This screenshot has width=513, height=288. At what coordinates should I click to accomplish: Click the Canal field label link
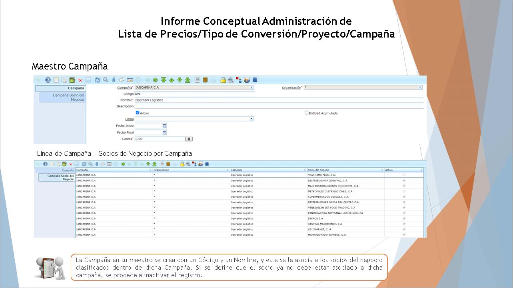click(x=129, y=119)
